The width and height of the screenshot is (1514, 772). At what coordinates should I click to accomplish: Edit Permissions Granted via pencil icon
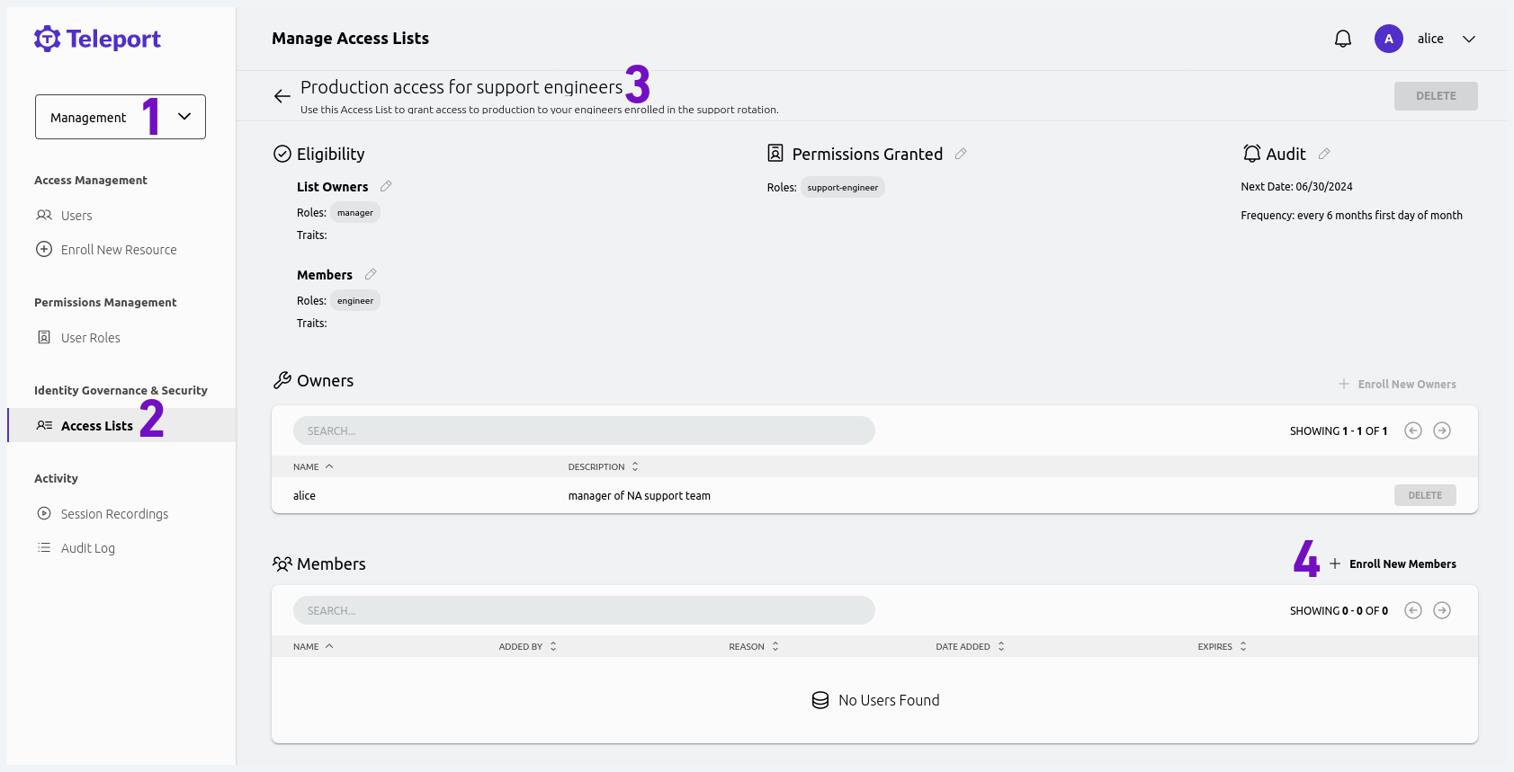961,154
